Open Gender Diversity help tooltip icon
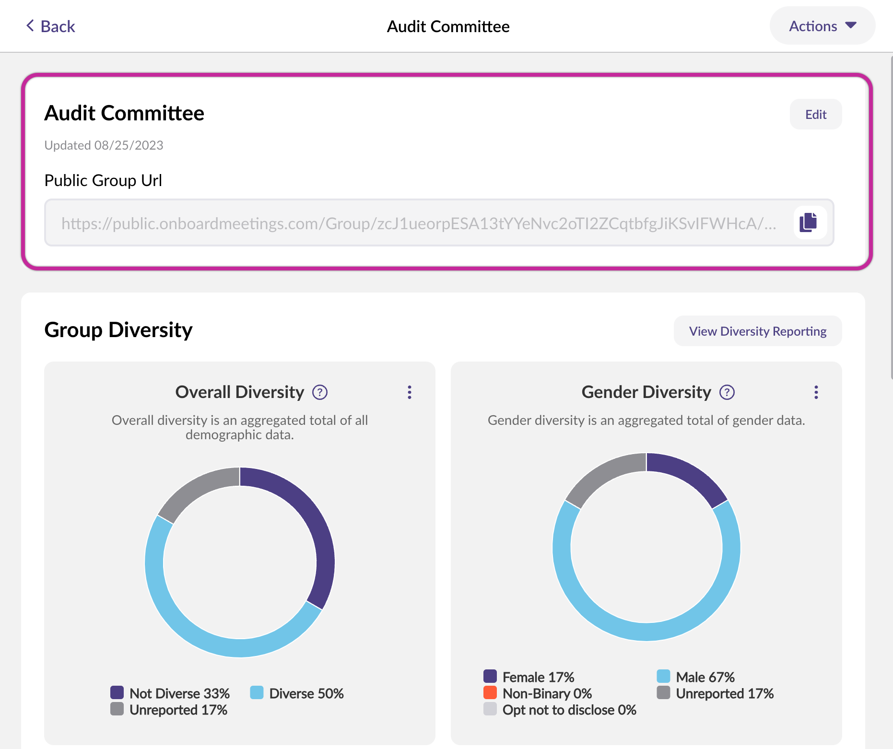The width and height of the screenshot is (893, 749). point(727,392)
